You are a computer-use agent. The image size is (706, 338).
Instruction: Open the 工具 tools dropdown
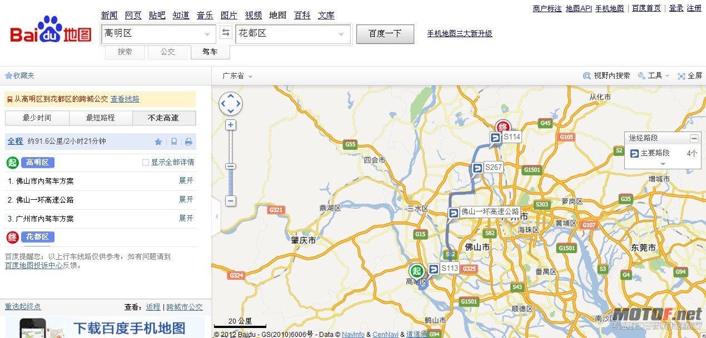pyautogui.click(x=654, y=76)
